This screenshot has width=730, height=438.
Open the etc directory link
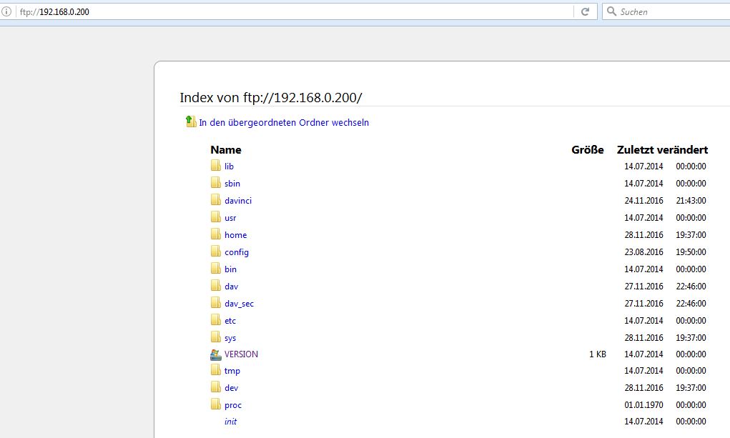[230, 321]
